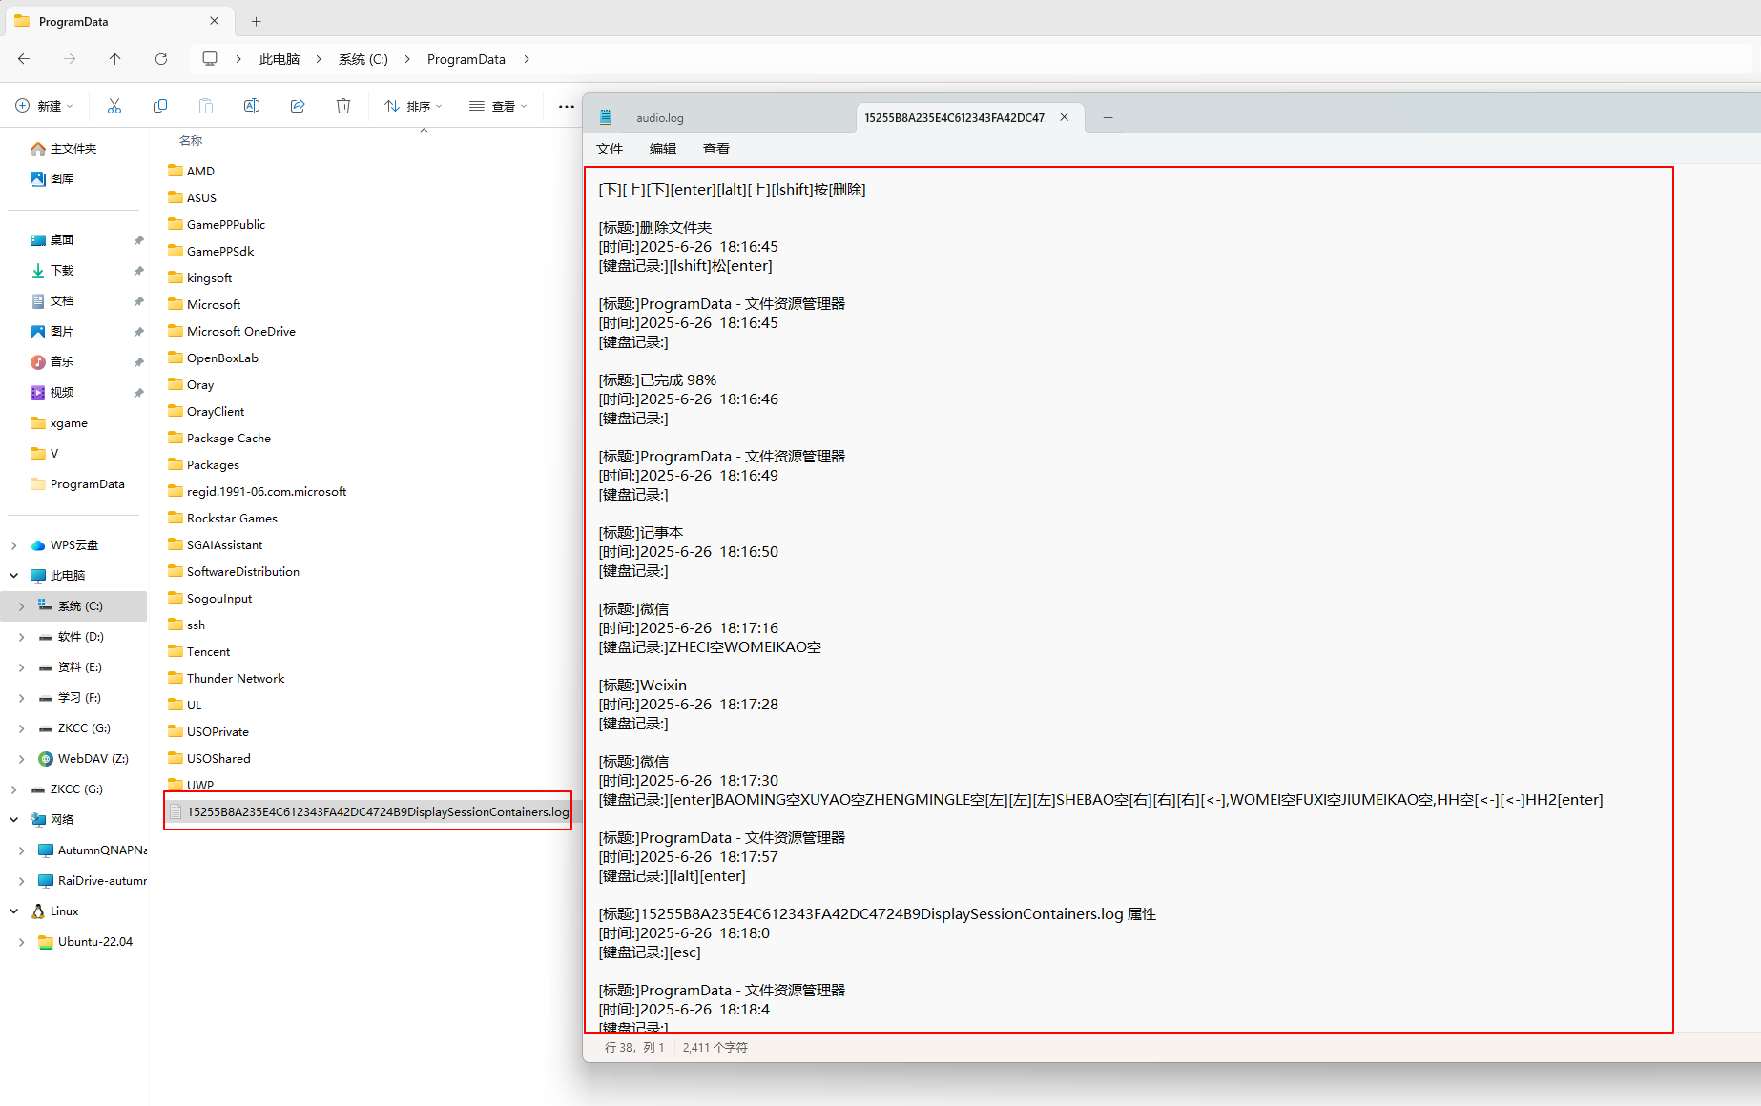Add a new Notepad tab
Image resolution: width=1761 pixels, height=1106 pixels.
[x=1108, y=117]
